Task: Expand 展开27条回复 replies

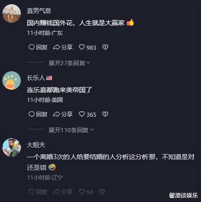Action: point(69,63)
